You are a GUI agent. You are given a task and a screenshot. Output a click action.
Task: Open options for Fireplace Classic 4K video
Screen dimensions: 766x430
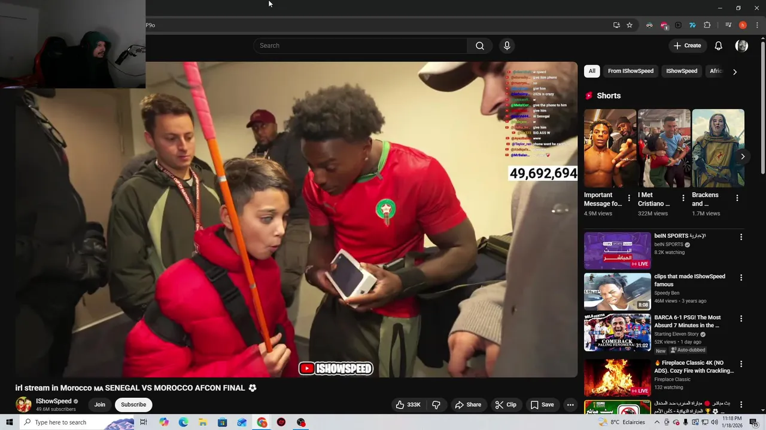point(741,364)
